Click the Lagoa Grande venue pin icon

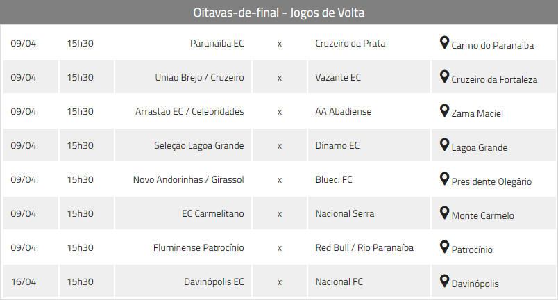click(444, 145)
